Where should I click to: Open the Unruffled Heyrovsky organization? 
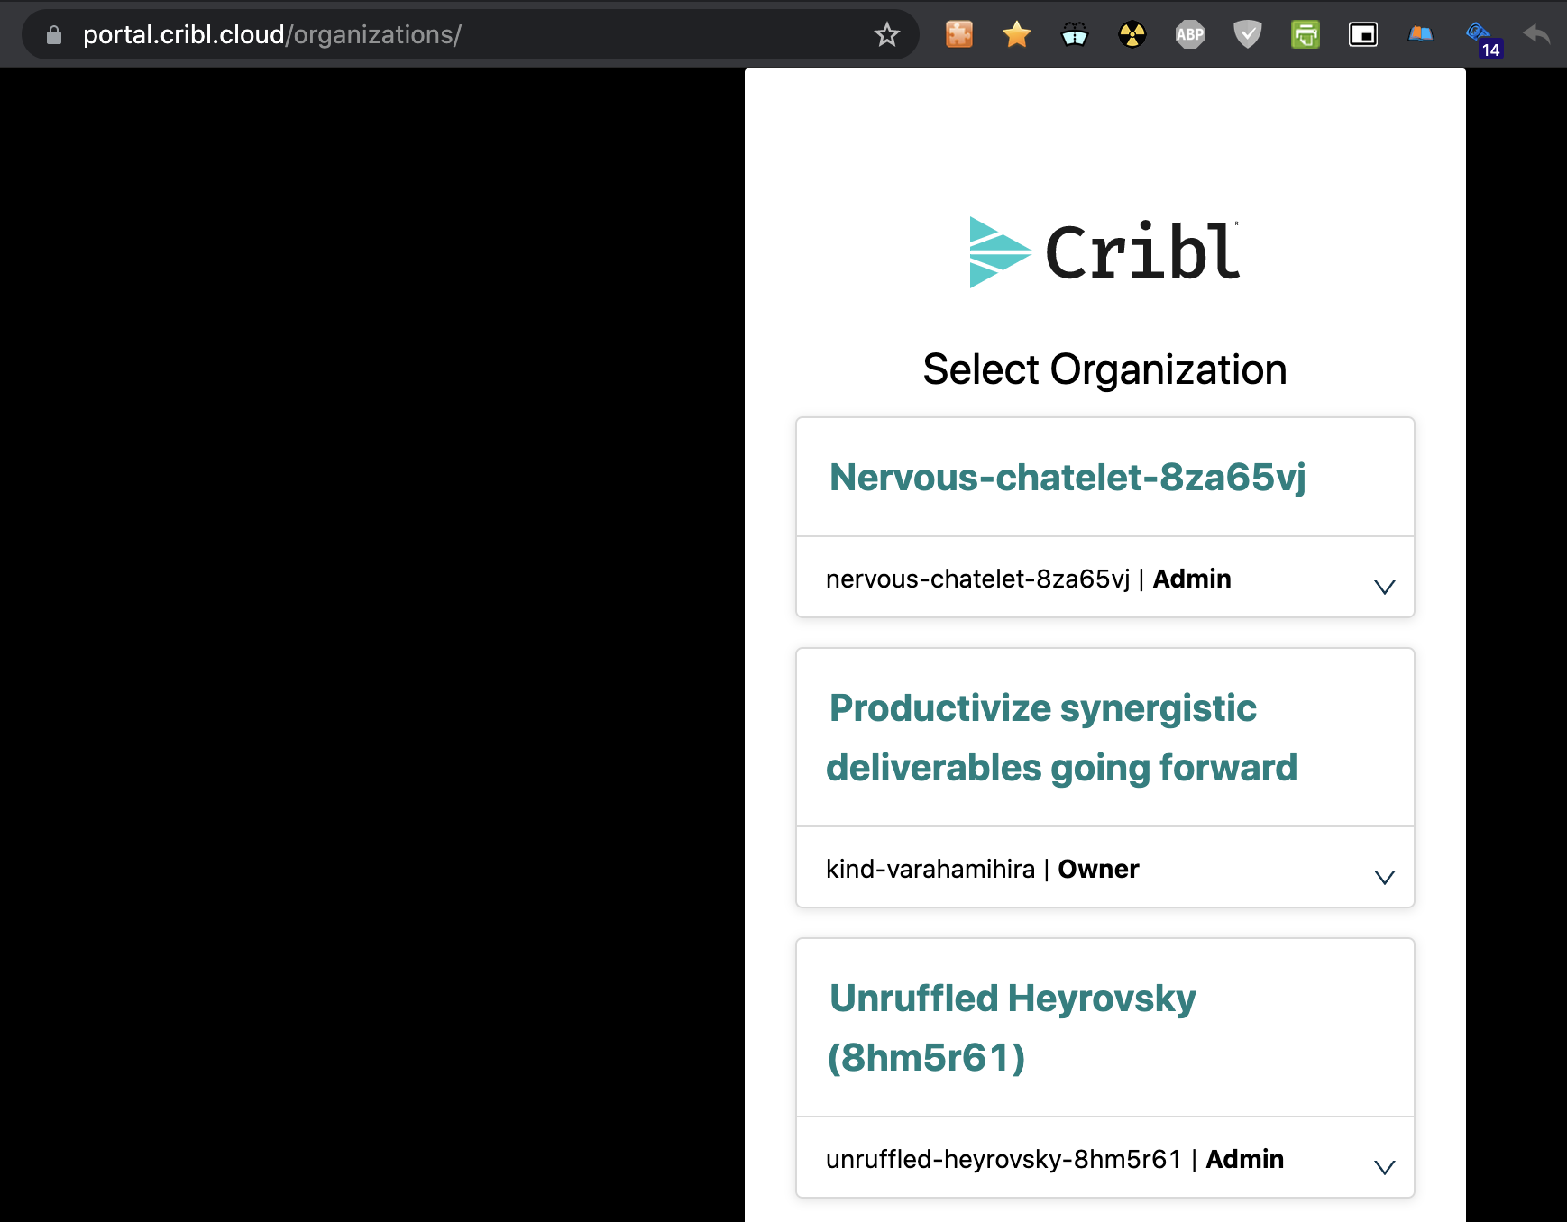1013,1027
